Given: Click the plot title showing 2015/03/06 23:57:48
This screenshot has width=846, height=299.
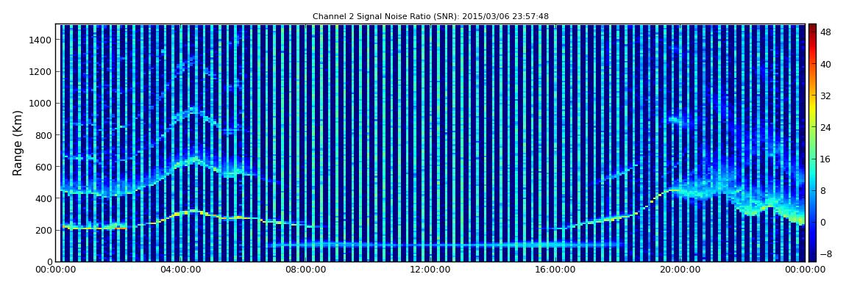Looking at the screenshot, I should pos(430,17).
